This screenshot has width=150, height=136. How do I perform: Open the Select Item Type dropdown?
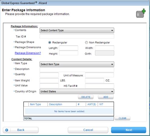(77, 64)
